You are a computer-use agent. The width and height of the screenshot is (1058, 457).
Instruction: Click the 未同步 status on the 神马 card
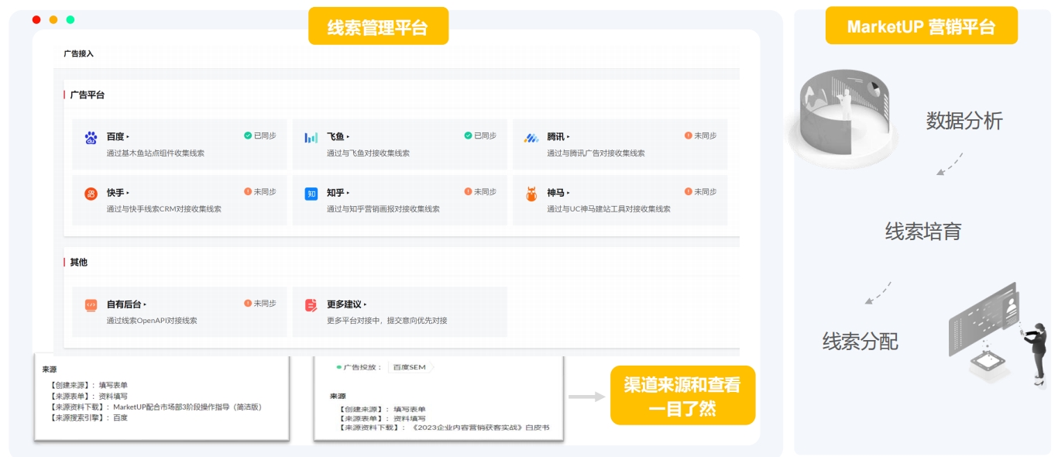700,191
